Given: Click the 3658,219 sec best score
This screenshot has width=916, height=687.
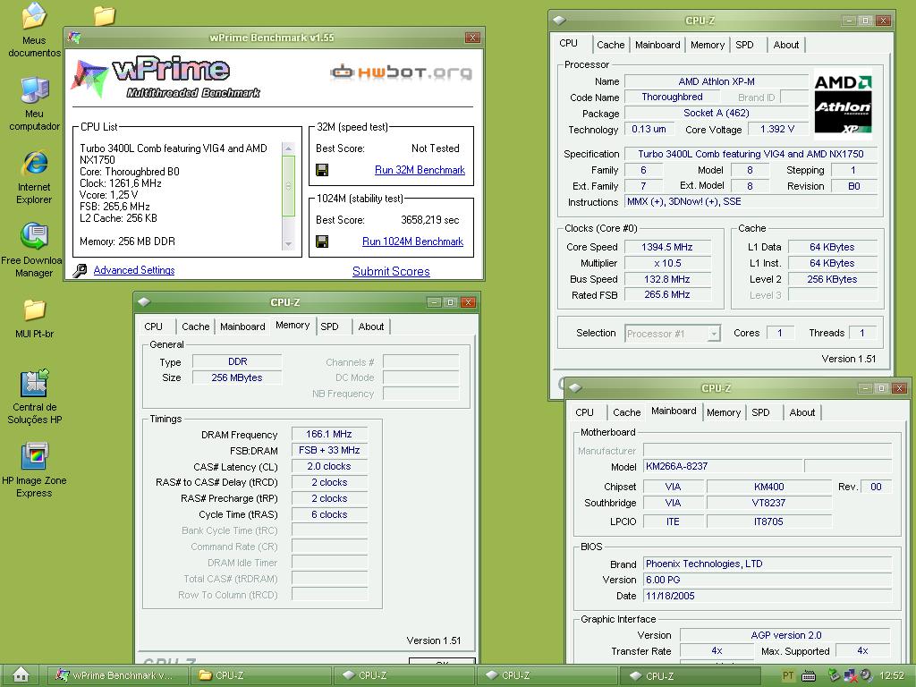Looking at the screenshot, I should point(430,220).
